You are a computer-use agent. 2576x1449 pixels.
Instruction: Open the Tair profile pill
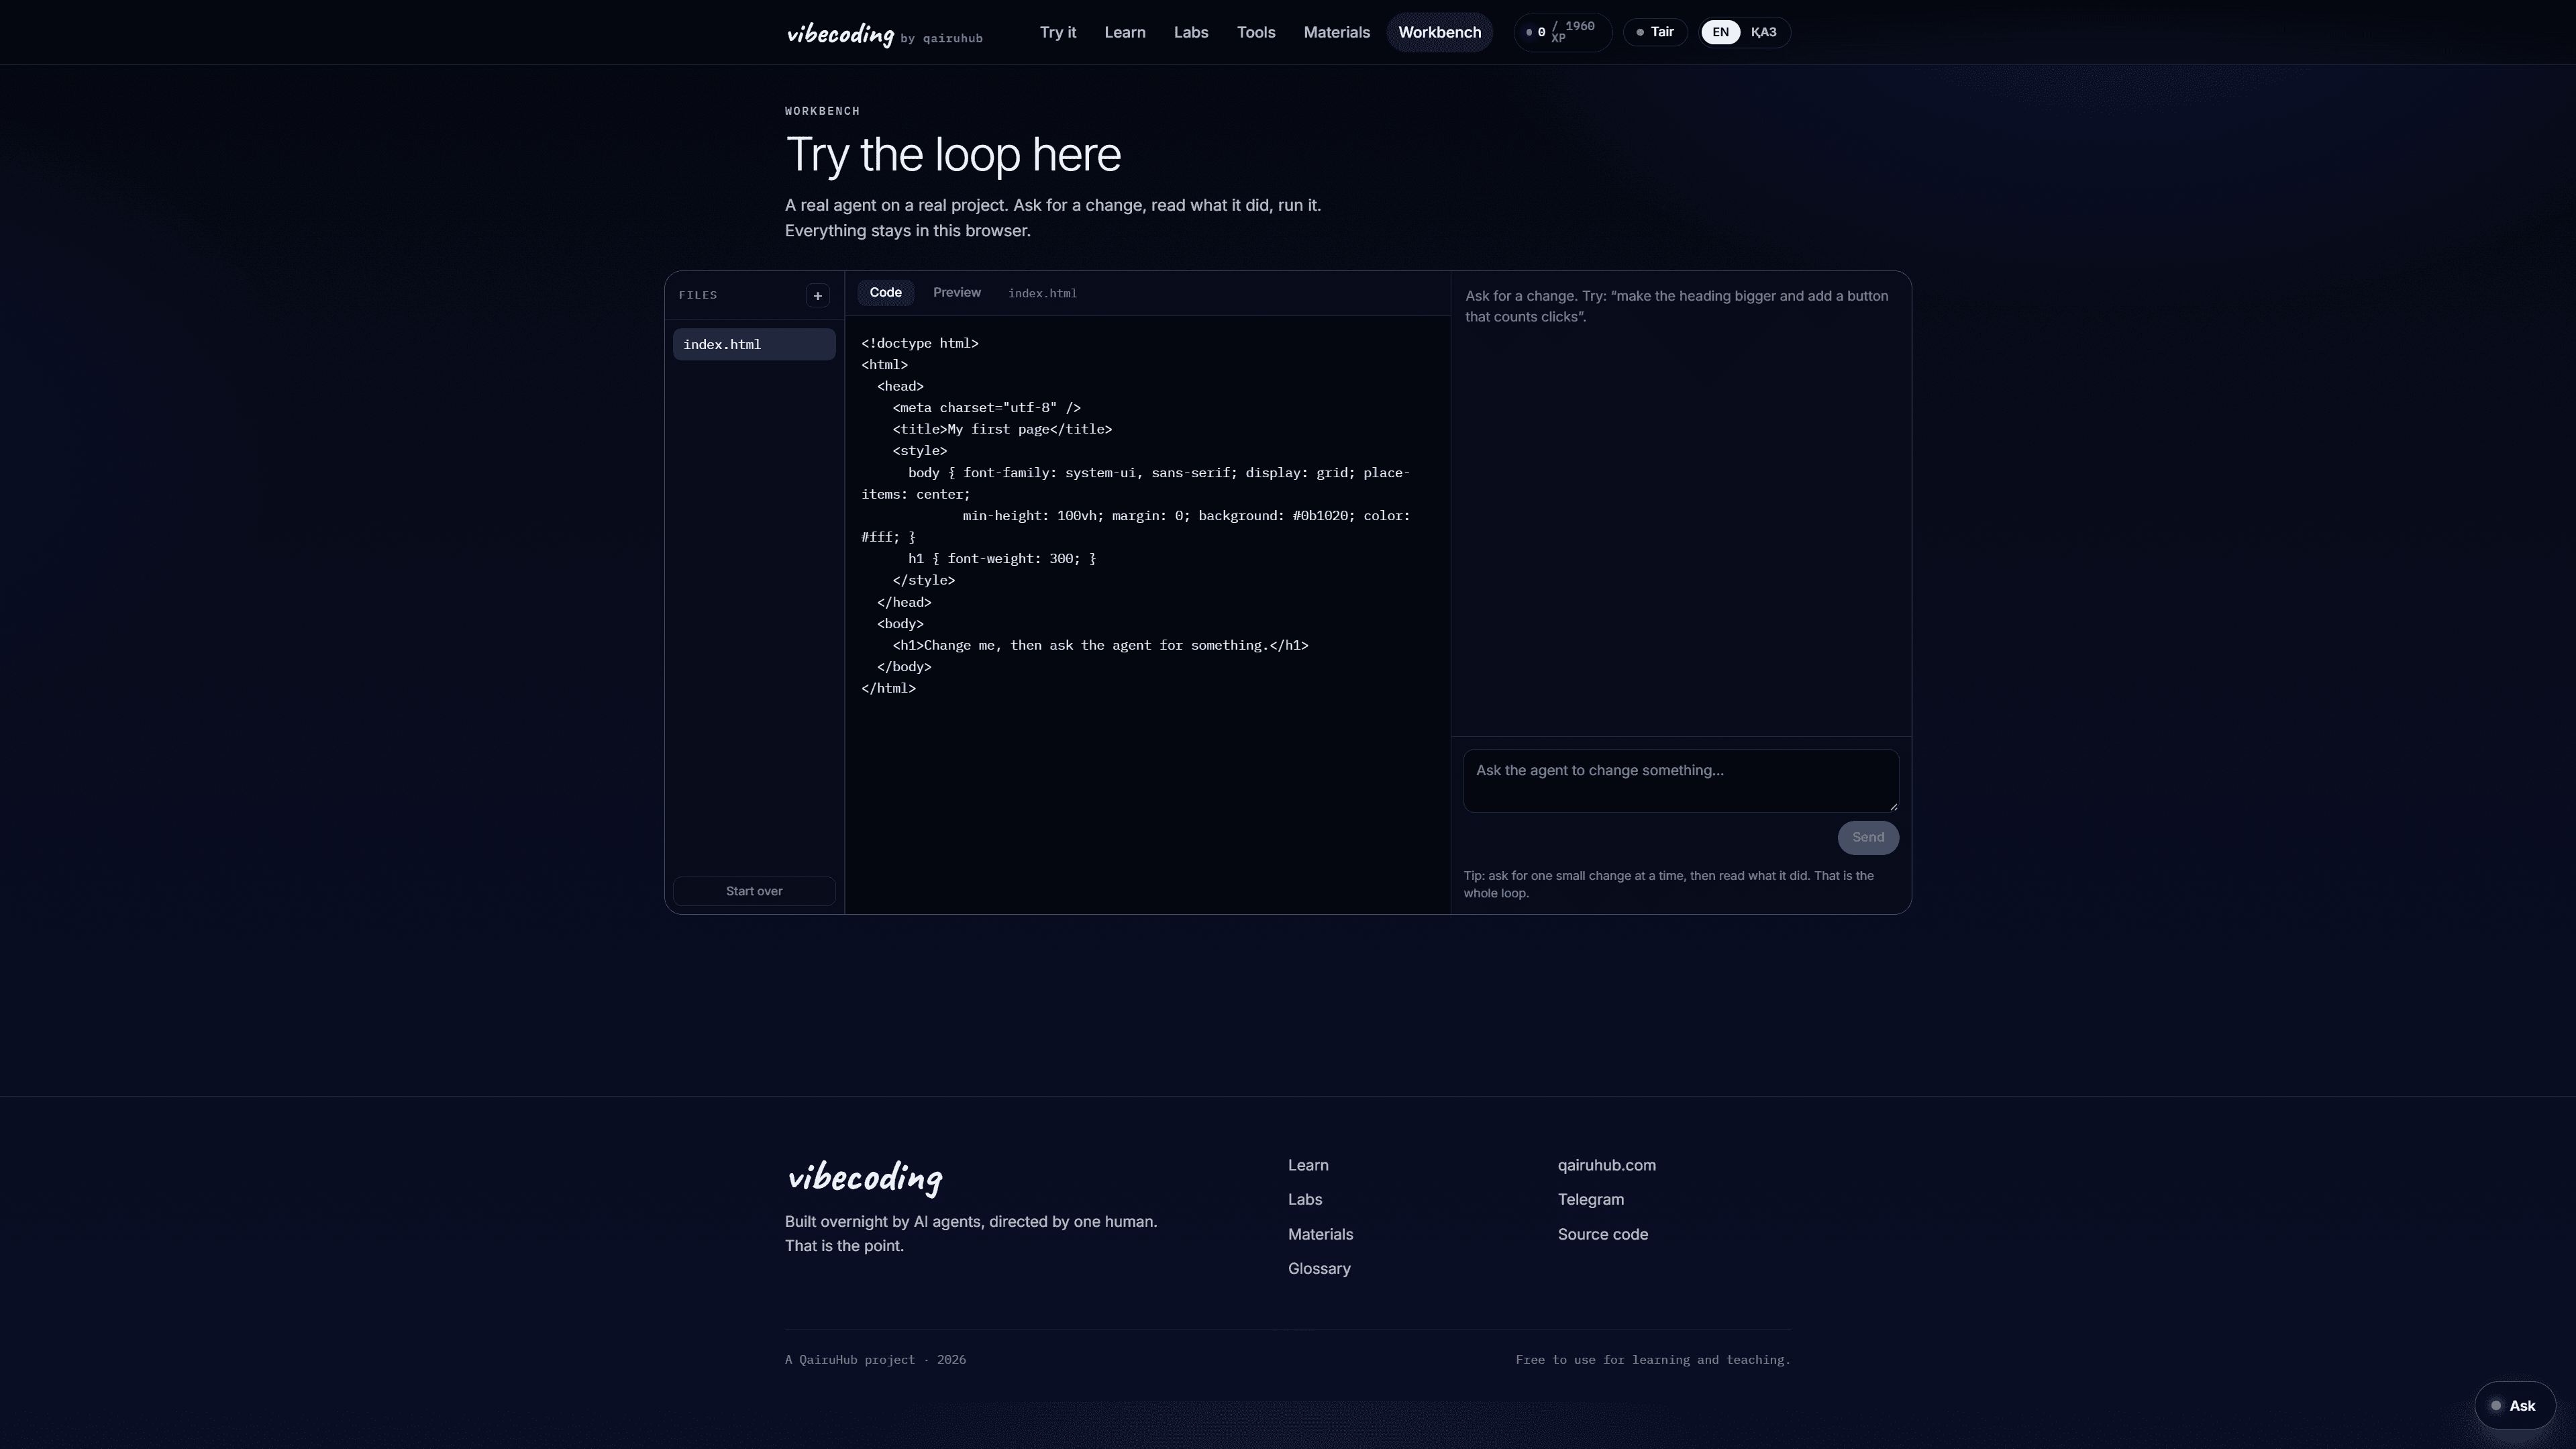[x=1655, y=32]
